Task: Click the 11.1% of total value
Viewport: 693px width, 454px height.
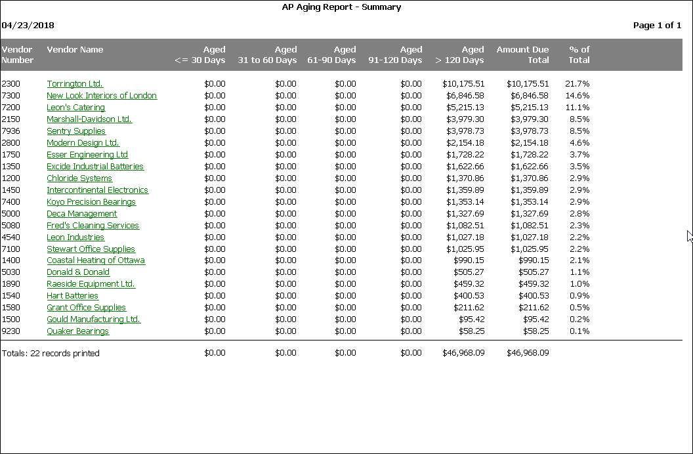Action: coord(577,108)
